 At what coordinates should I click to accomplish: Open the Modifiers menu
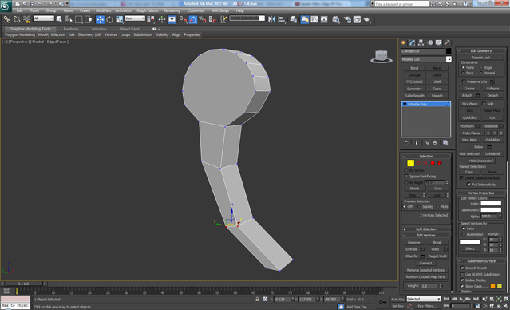(x=103, y=10)
